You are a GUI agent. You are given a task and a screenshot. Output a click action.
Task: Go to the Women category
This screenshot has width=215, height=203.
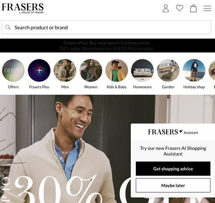(91, 71)
